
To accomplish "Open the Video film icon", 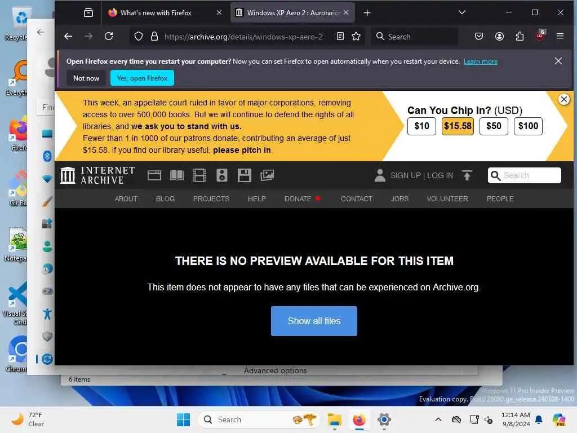I will click(x=199, y=175).
